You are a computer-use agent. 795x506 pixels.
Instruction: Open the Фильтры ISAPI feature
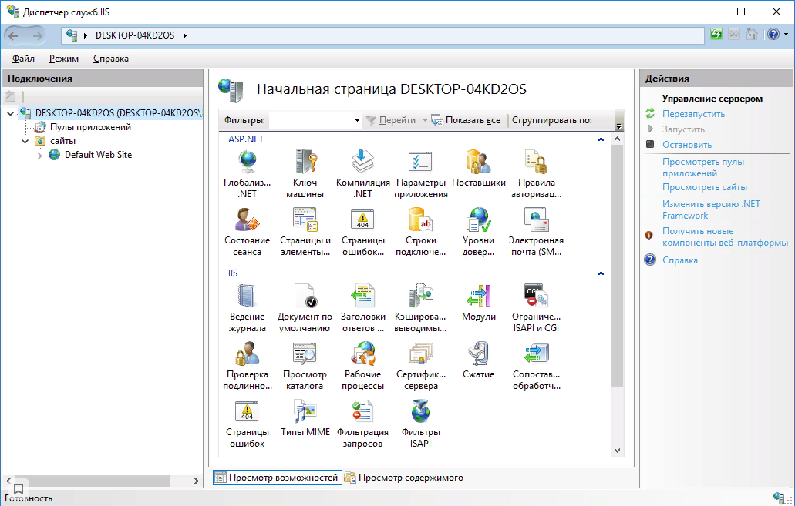tap(420, 419)
